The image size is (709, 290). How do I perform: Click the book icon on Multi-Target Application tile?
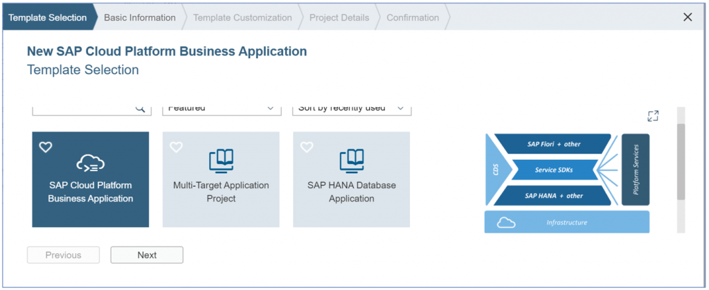pyautogui.click(x=221, y=161)
